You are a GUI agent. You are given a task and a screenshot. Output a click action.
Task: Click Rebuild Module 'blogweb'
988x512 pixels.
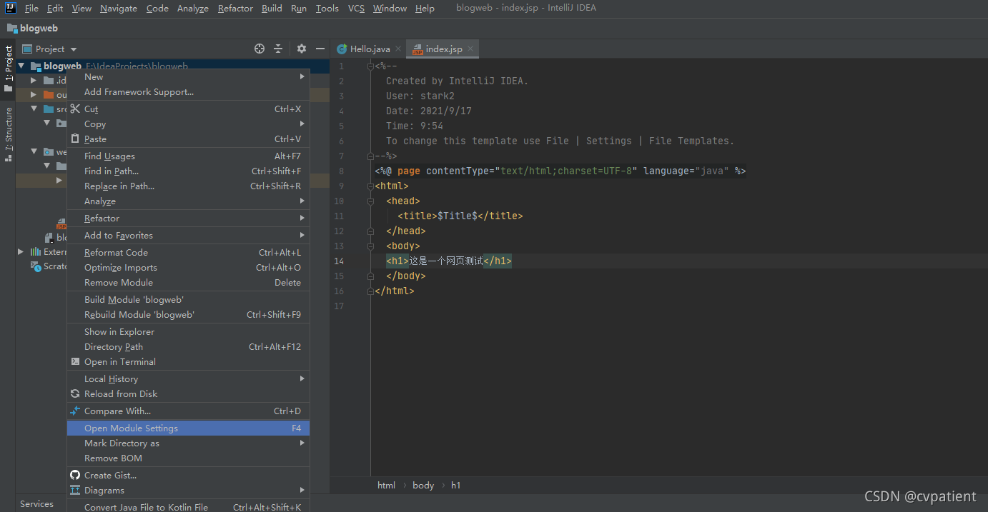point(188,314)
